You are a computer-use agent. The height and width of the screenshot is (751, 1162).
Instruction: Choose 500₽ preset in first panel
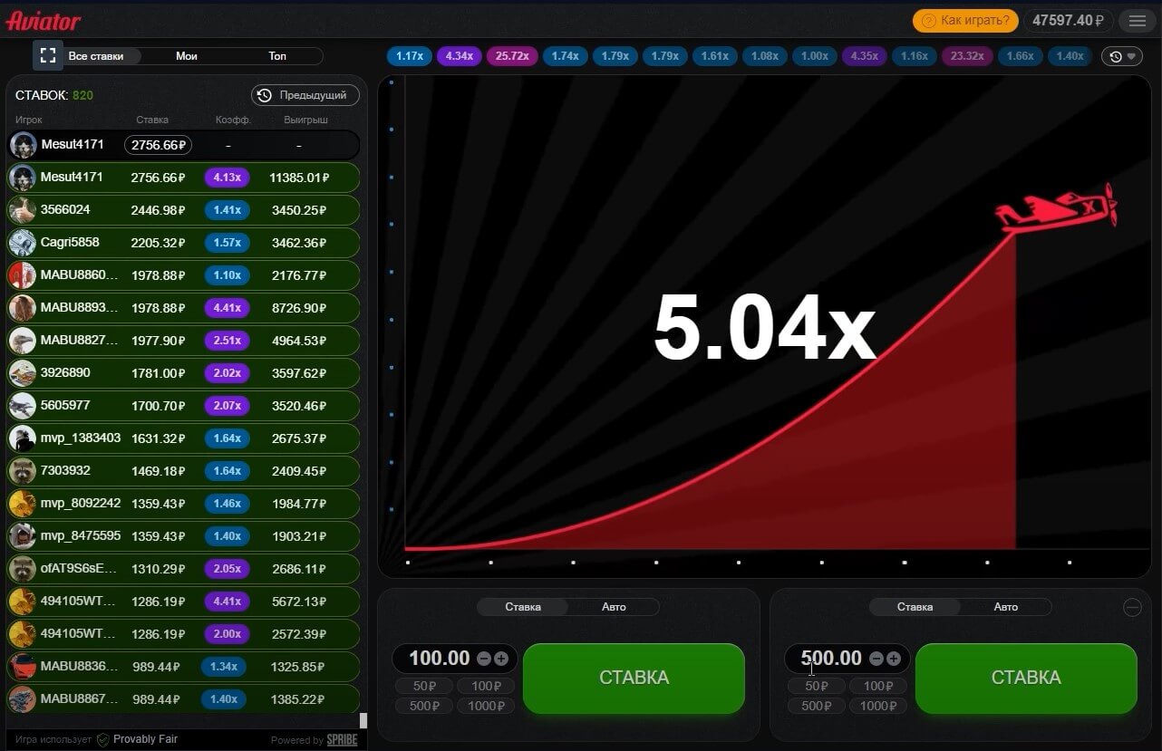tap(424, 707)
